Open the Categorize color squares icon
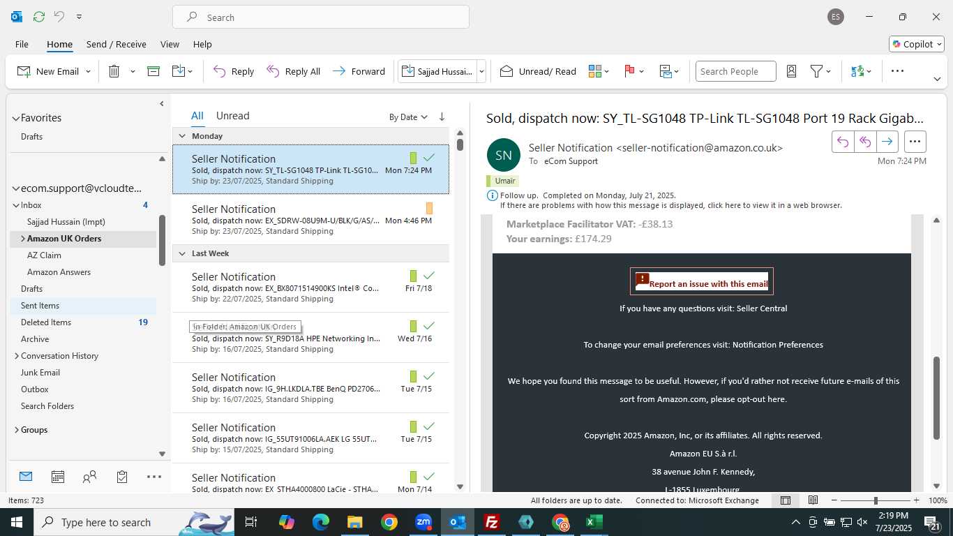The width and height of the screenshot is (953, 536). click(x=595, y=71)
